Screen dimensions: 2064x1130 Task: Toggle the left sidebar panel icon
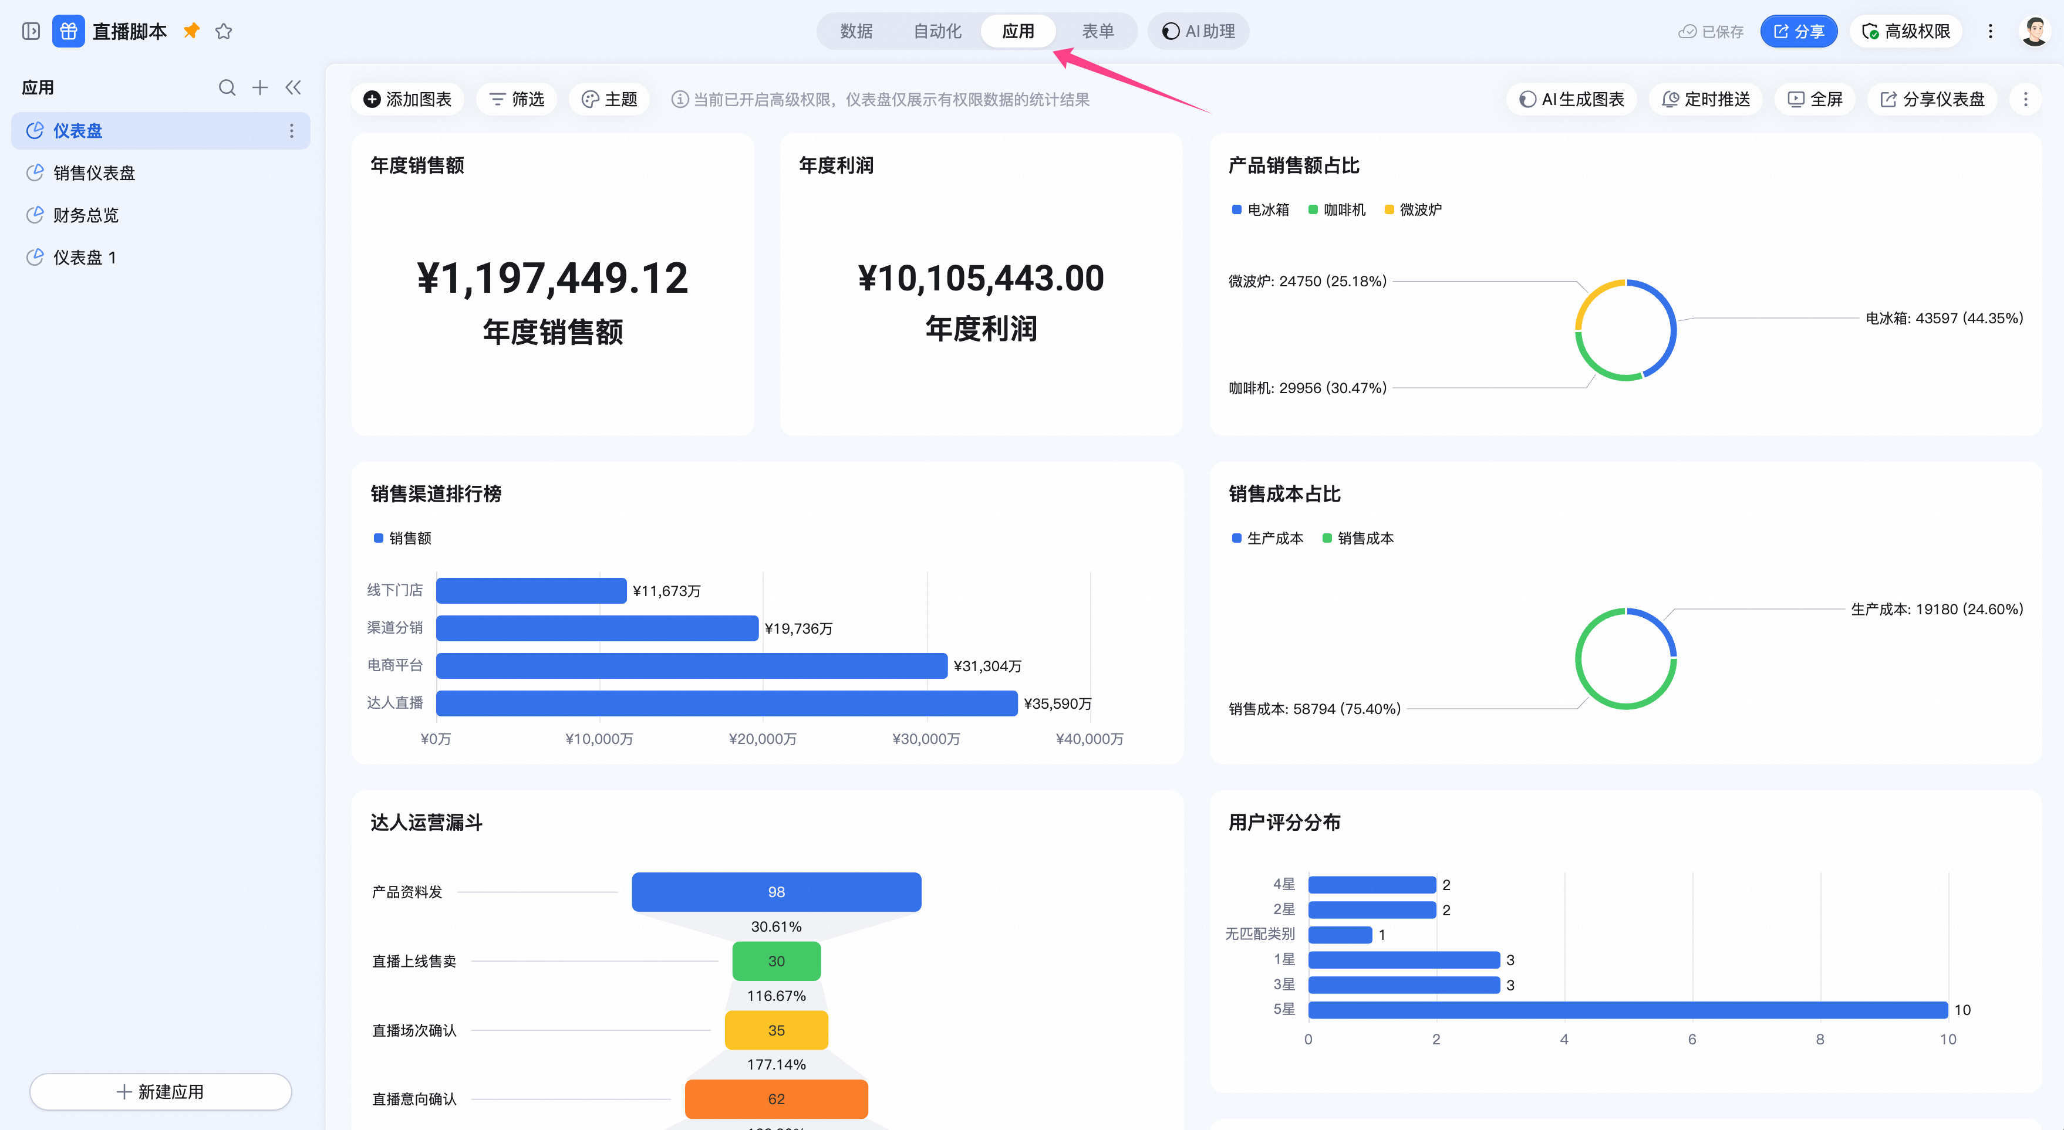point(31,31)
